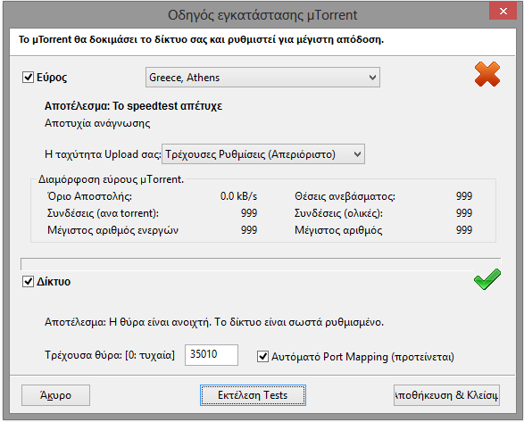524x422 pixels.
Task: Click the Μέγιστος αριθμός ενεργών label
Action: click(x=112, y=230)
